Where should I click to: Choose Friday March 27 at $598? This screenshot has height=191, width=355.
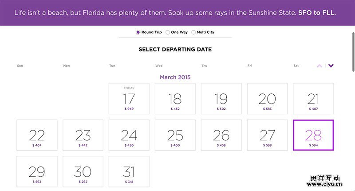point(267,135)
